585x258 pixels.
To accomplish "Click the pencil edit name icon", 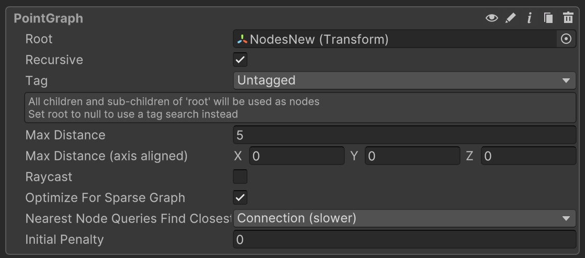I will tap(511, 18).
